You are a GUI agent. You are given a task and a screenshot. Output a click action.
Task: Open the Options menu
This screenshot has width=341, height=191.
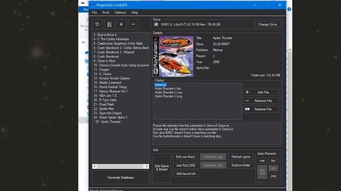pos(120,13)
